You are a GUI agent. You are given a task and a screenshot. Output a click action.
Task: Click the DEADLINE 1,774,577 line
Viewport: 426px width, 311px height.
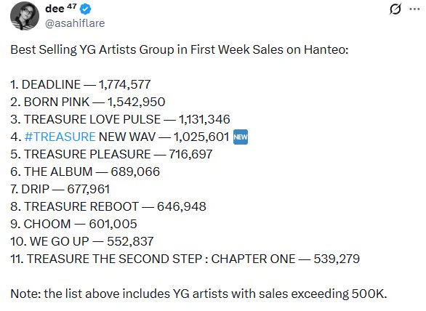coord(81,84)
